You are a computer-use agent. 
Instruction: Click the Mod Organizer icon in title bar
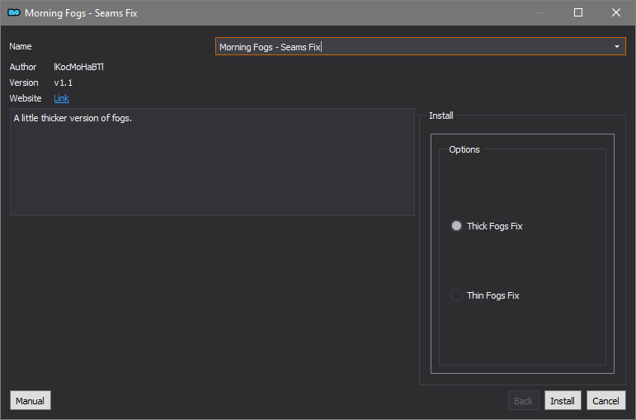(x=14, y=12)
